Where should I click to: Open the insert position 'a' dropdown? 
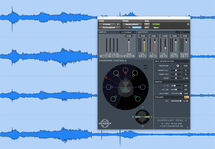(x=118, y=24)
